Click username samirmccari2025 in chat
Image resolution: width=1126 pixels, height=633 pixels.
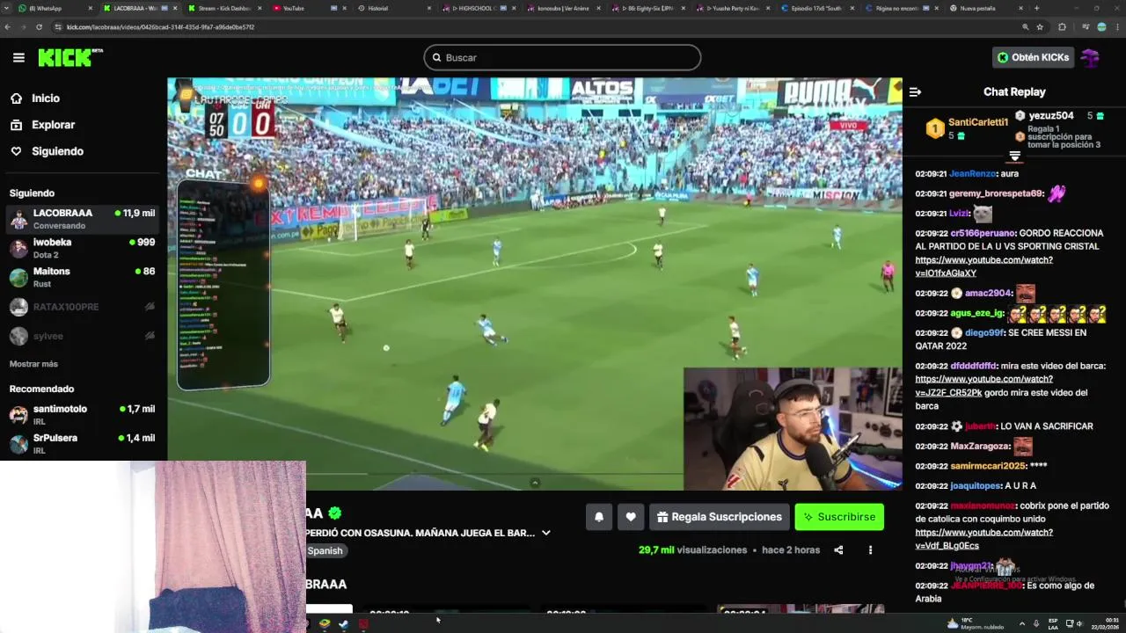point(988,466)
